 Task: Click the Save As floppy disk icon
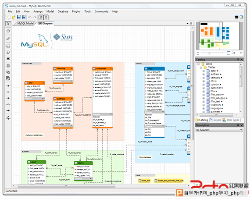point(24,17)
